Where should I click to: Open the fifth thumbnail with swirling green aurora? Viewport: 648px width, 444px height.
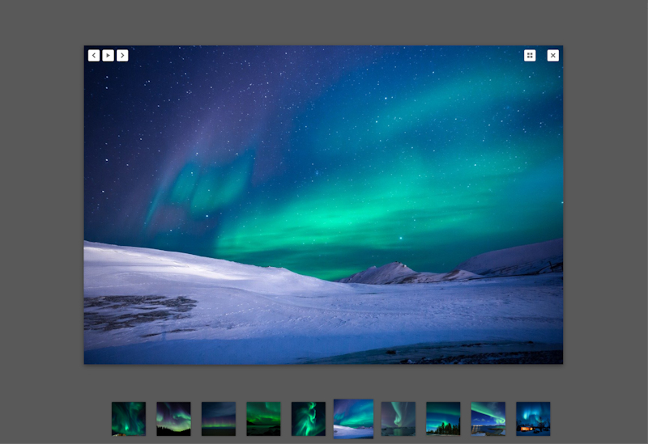pos(309,419)
